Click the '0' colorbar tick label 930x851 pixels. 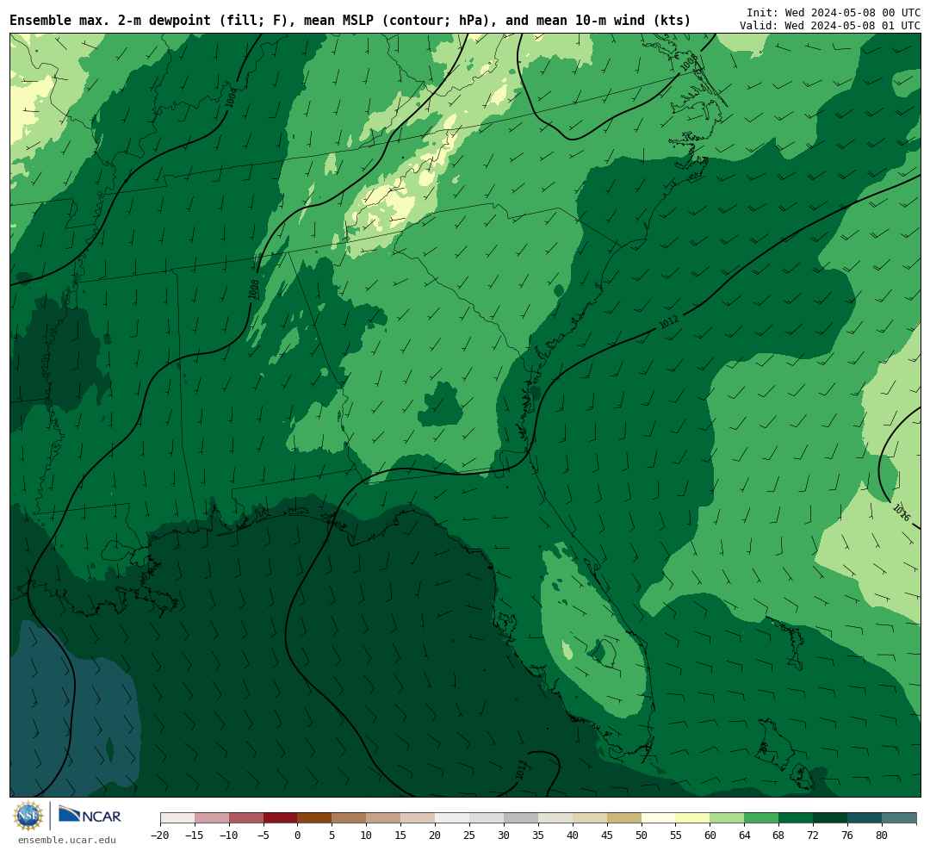(x=298, y=835)
